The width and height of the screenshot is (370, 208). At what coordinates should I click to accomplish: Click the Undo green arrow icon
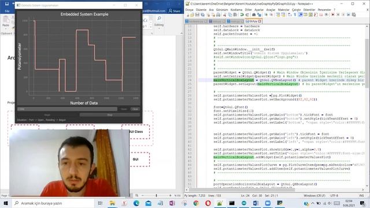[x=242, y=14]
